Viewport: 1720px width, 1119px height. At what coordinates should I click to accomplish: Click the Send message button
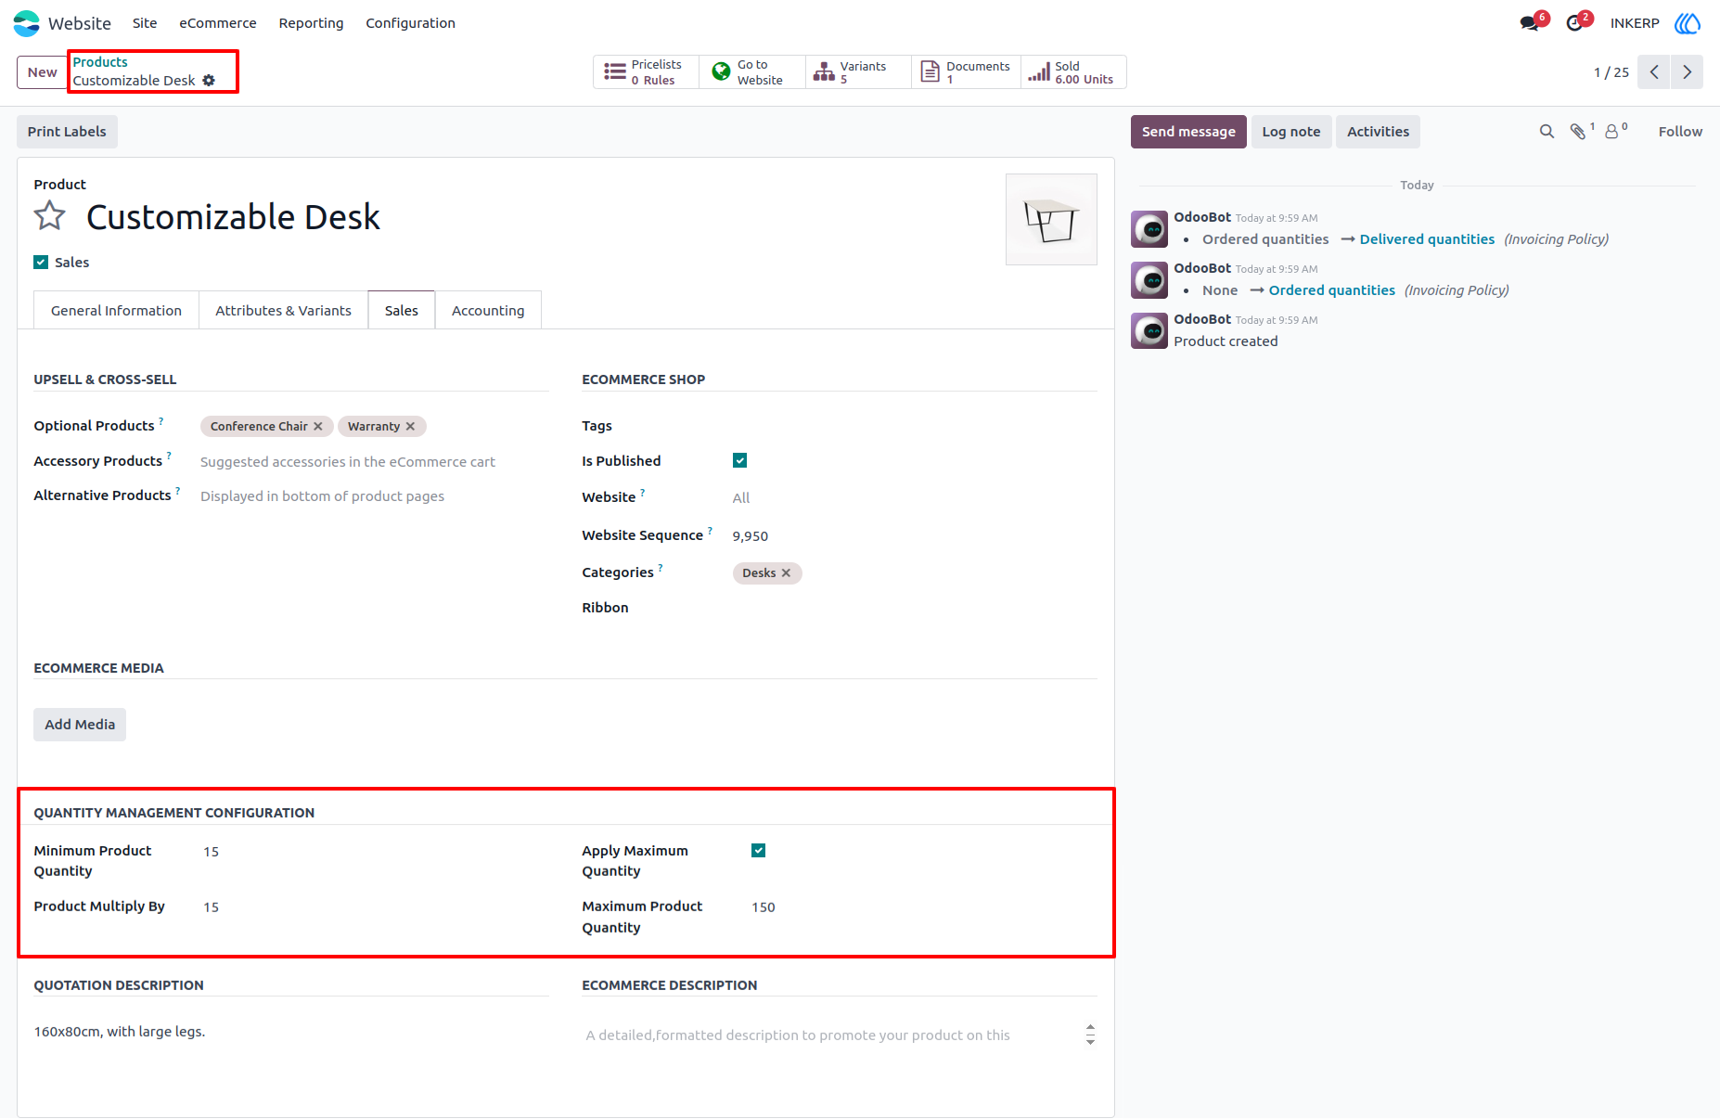point(1188,132)
